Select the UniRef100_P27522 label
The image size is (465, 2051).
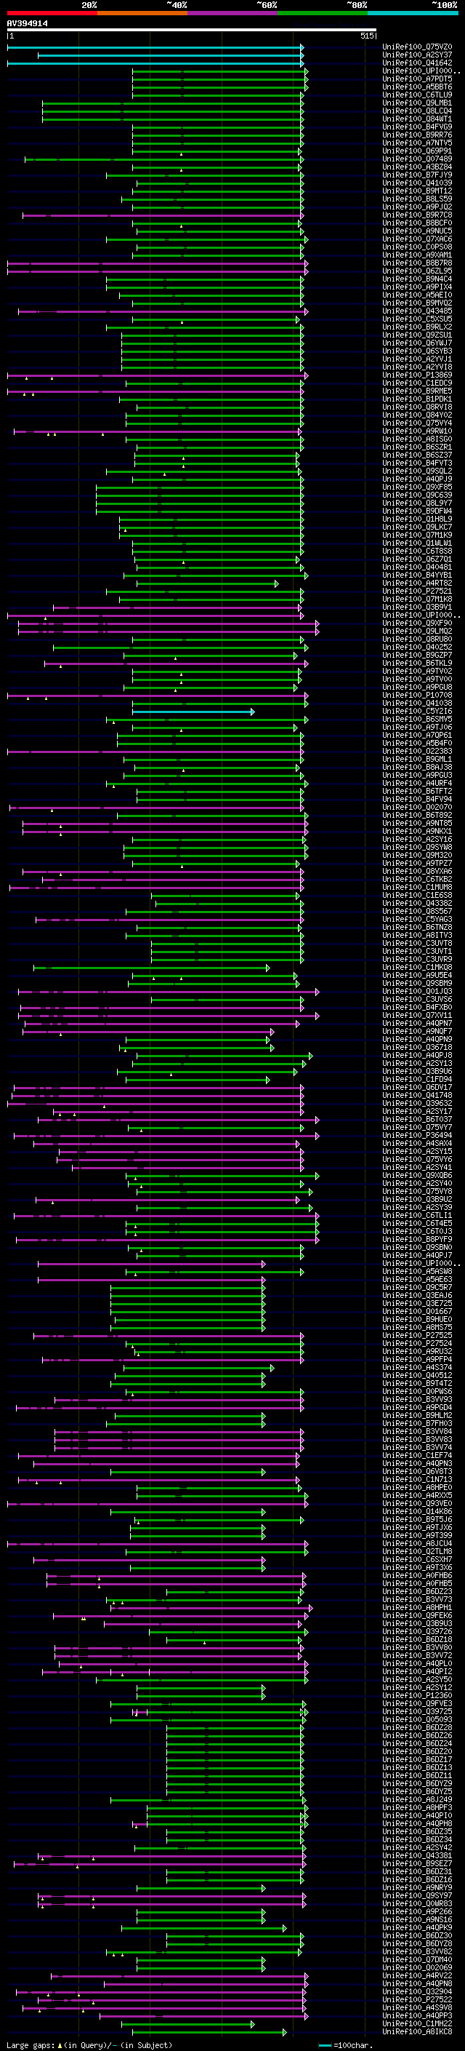417,1999
